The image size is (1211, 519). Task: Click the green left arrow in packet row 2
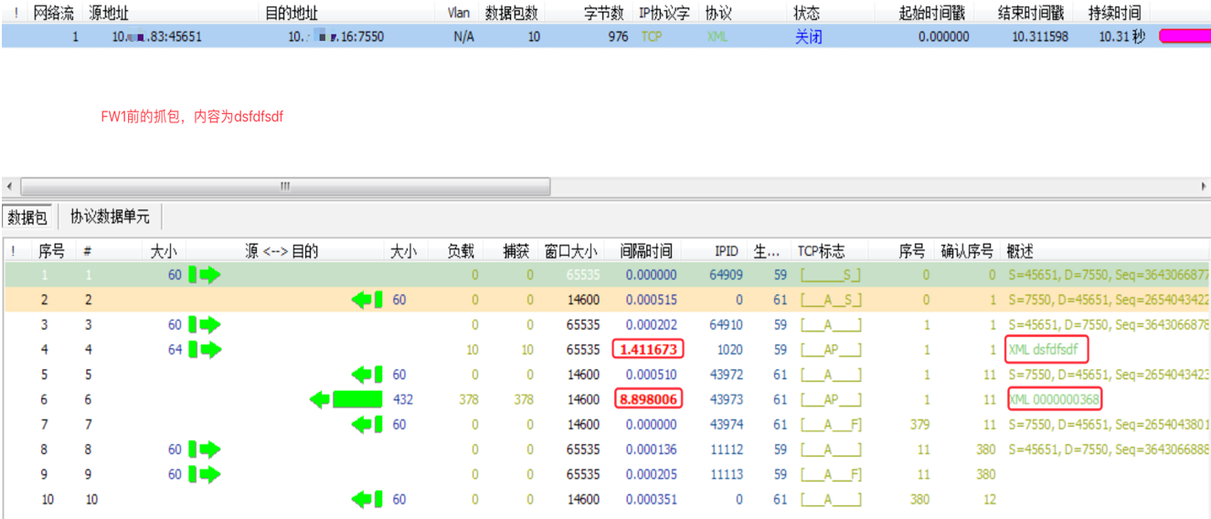[x=366, y=300]
